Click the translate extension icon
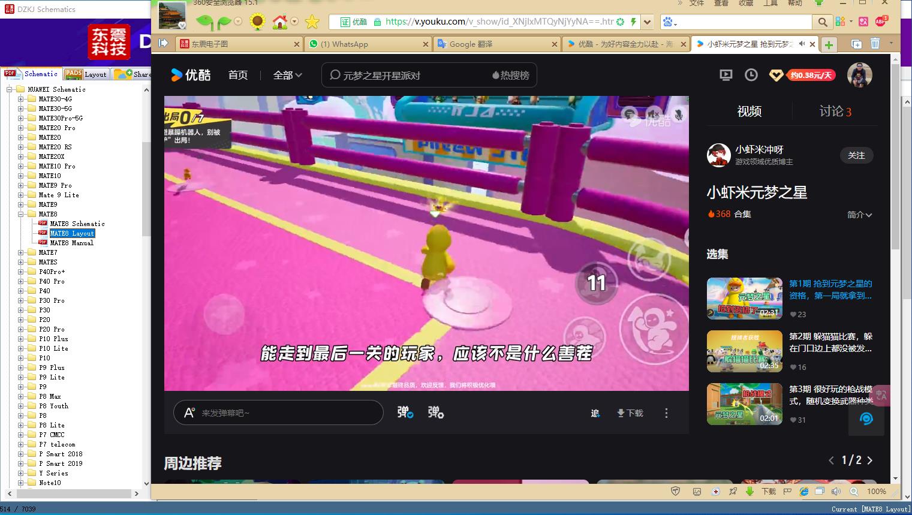This screenshot has width=912, height=515. [x=863, y=22]
